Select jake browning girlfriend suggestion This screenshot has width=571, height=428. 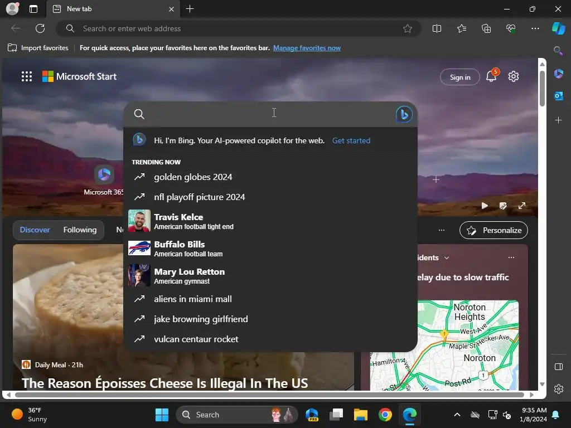pyautogui.click(x=270, y=319)
